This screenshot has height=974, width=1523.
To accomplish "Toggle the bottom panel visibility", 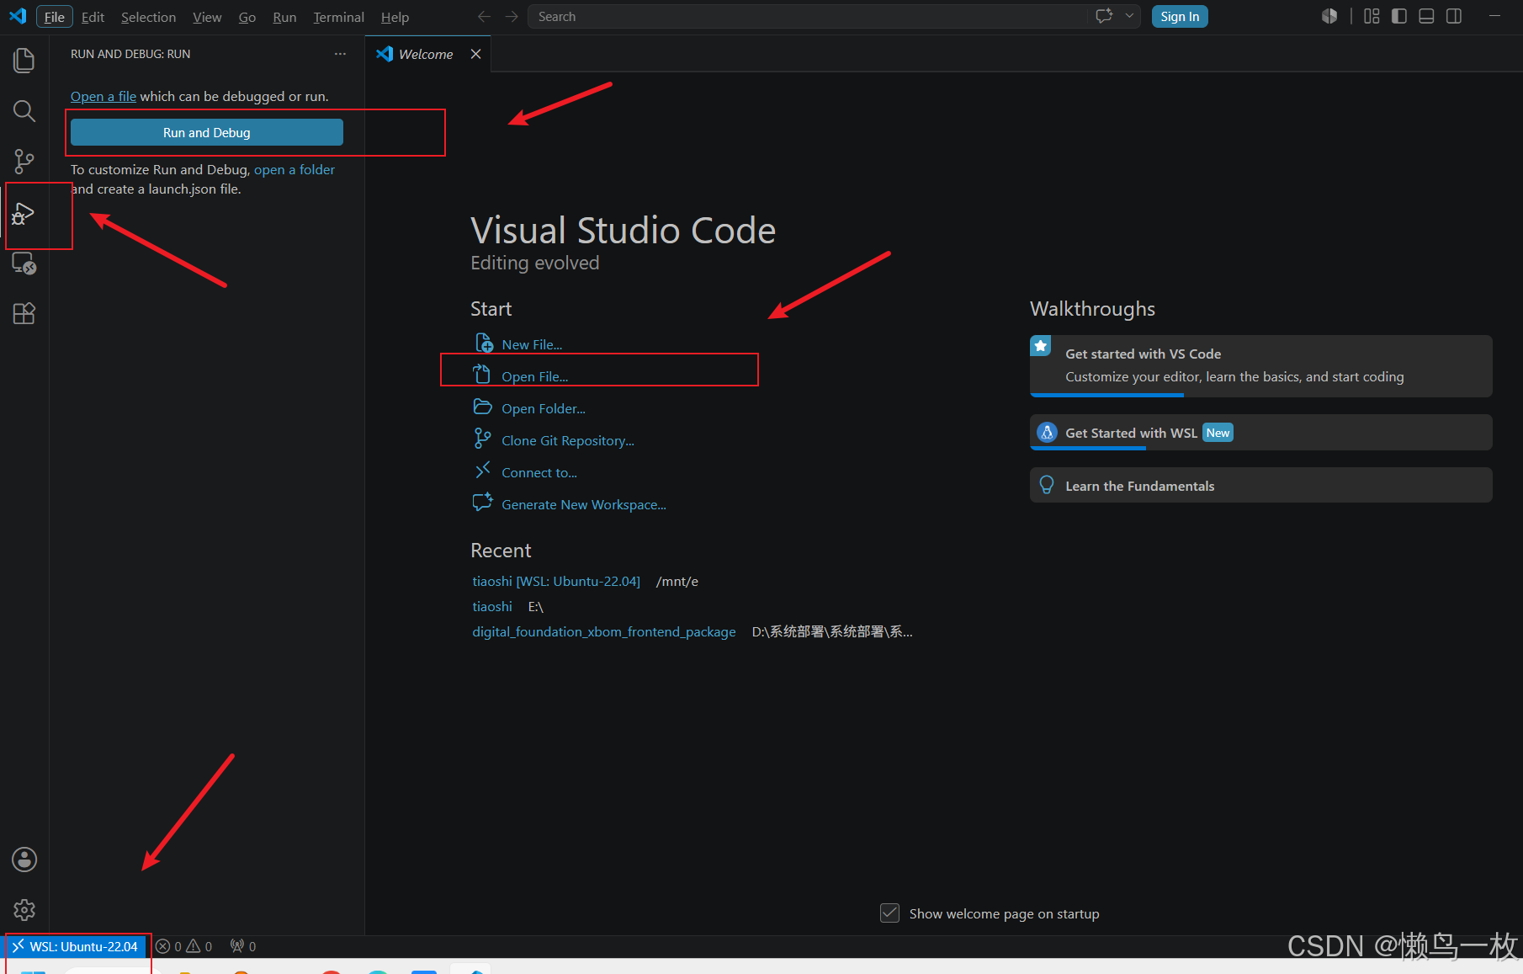I will coord(1426,16).
